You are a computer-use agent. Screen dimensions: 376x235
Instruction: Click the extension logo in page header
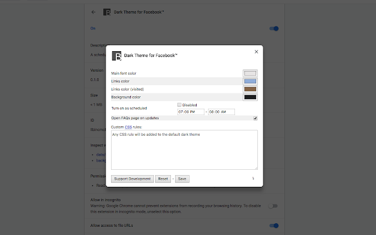coord(107,12)
